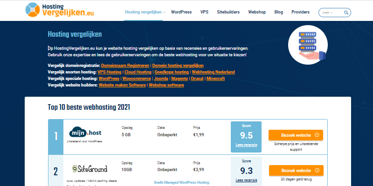Click the 5 GB storage value
Image resolution: width=373 pixels, height=186 pixels.
[x=126, y=135]
